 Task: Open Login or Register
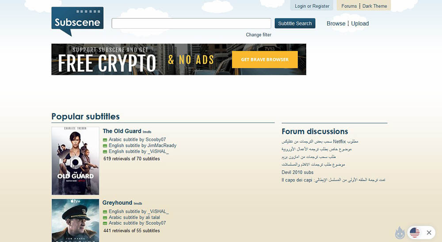(312, 6)
